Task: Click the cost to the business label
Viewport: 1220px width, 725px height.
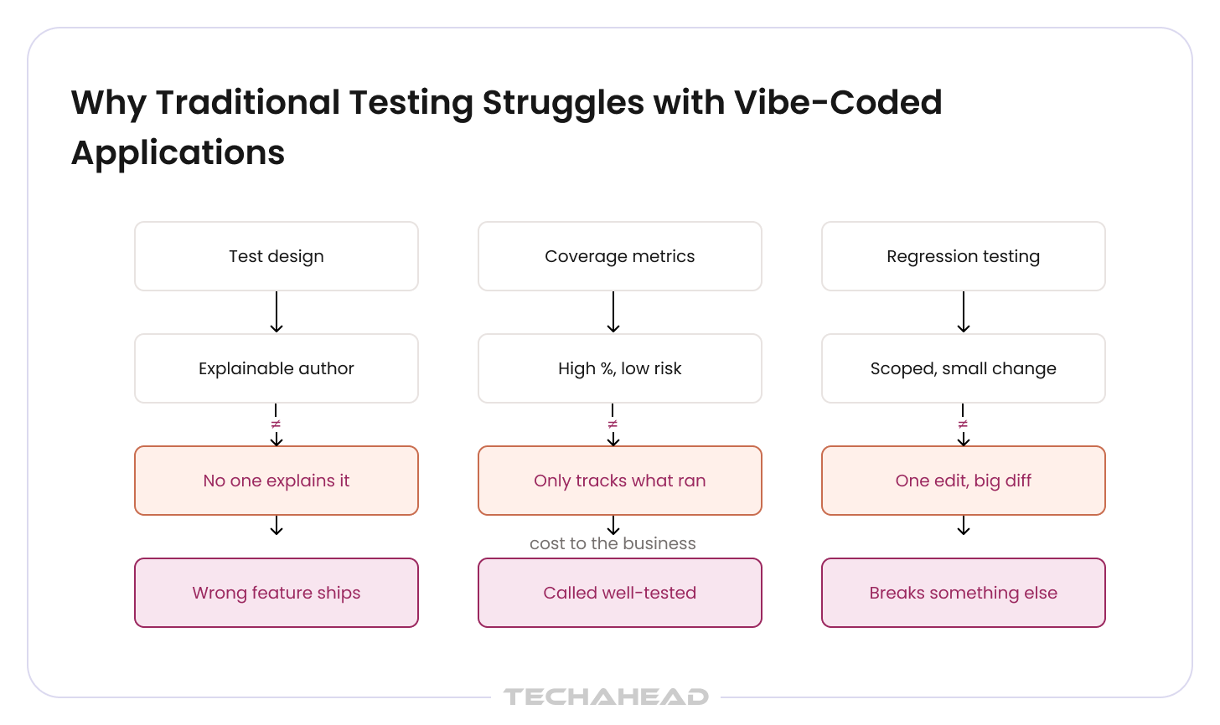Action: coord(613,543)
